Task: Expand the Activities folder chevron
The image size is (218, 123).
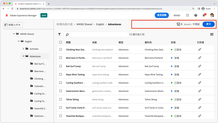Action: (x=23, y=49)
